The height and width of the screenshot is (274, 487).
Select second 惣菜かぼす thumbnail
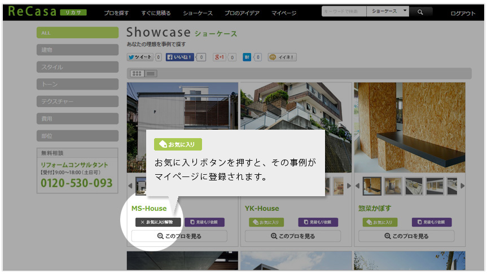click(393, 186)
